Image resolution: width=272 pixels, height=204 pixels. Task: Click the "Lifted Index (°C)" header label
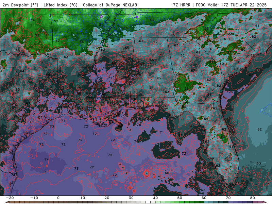pos(61,5)
